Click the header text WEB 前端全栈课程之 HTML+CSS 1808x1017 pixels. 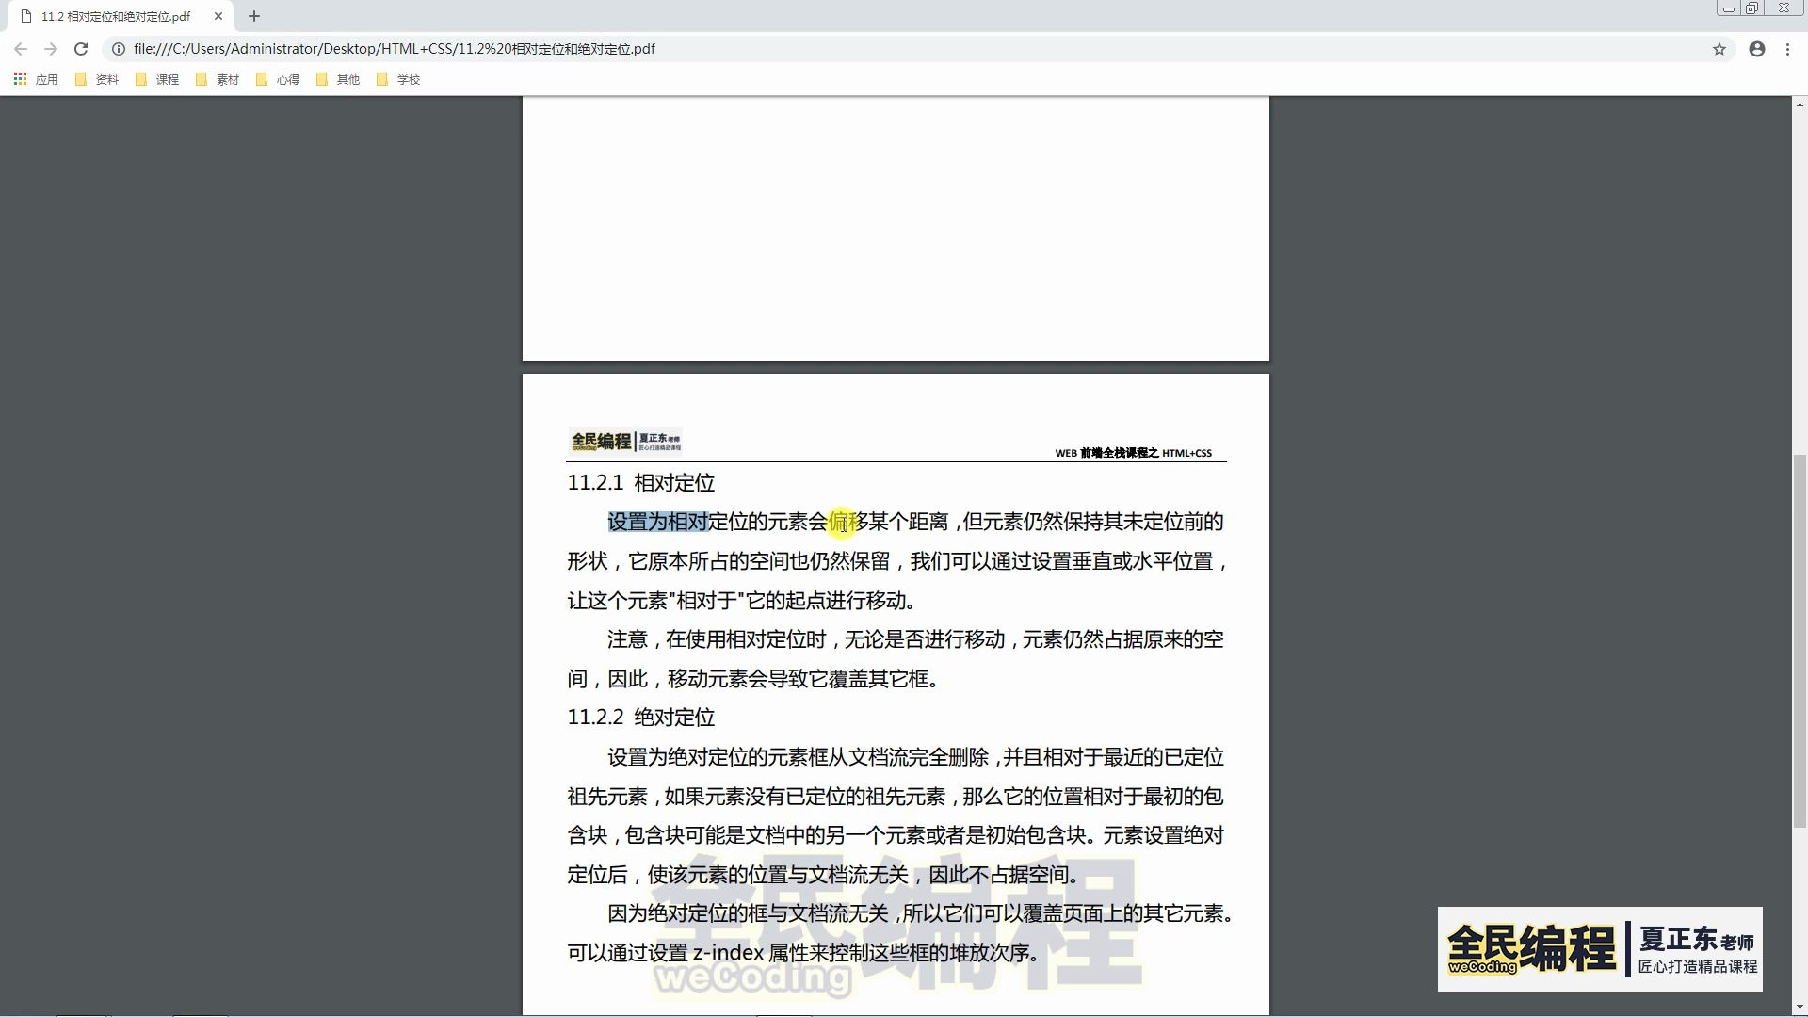(1133, 453)
